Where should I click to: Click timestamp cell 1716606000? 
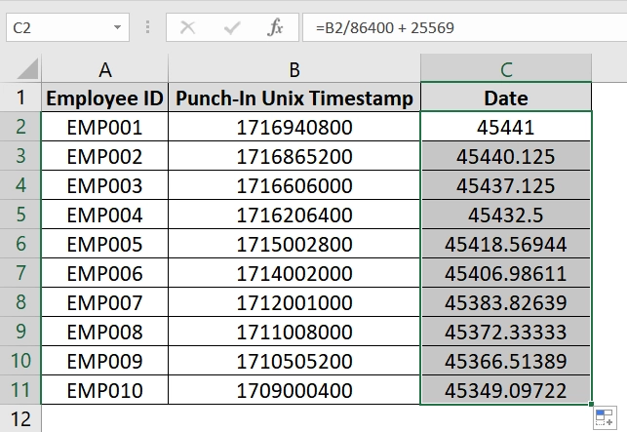click(x=294, y=185)
